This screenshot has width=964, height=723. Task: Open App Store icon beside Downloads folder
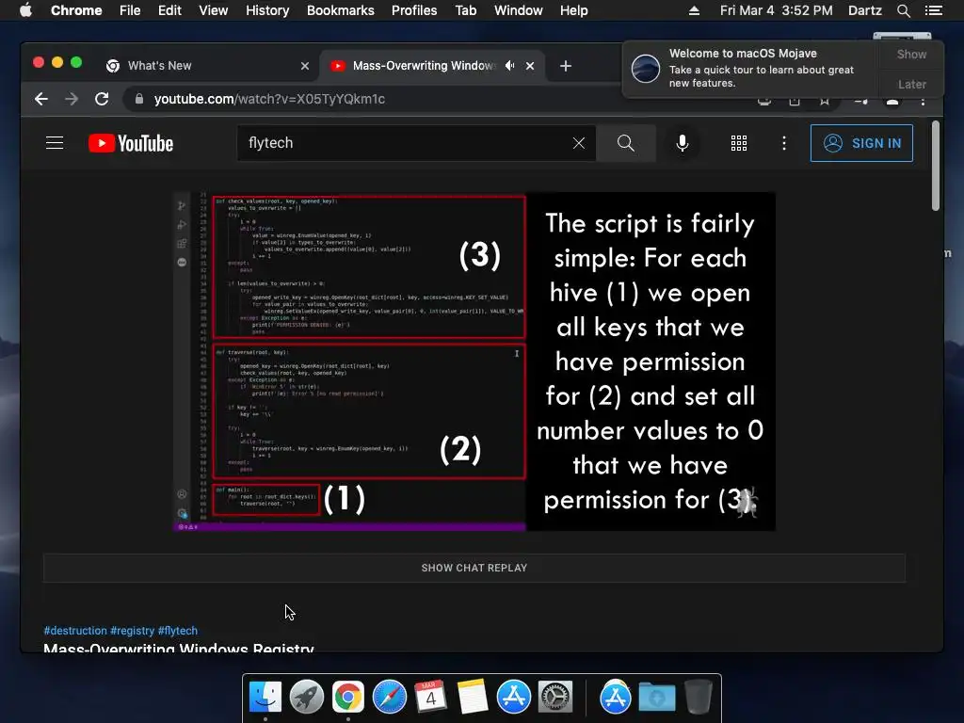tap(616, 698)
